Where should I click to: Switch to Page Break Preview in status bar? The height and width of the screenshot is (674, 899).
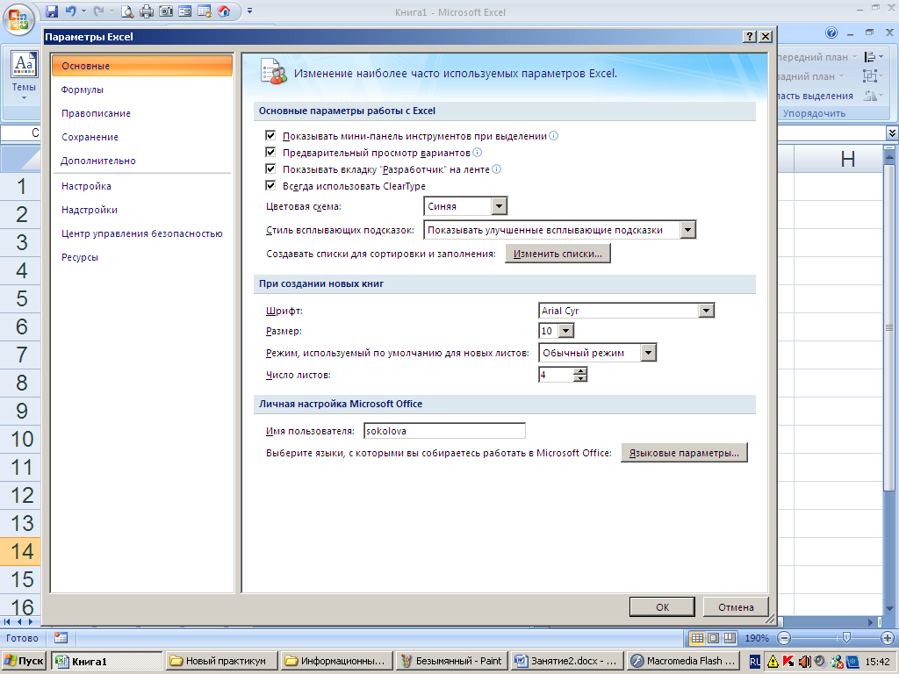730,638
